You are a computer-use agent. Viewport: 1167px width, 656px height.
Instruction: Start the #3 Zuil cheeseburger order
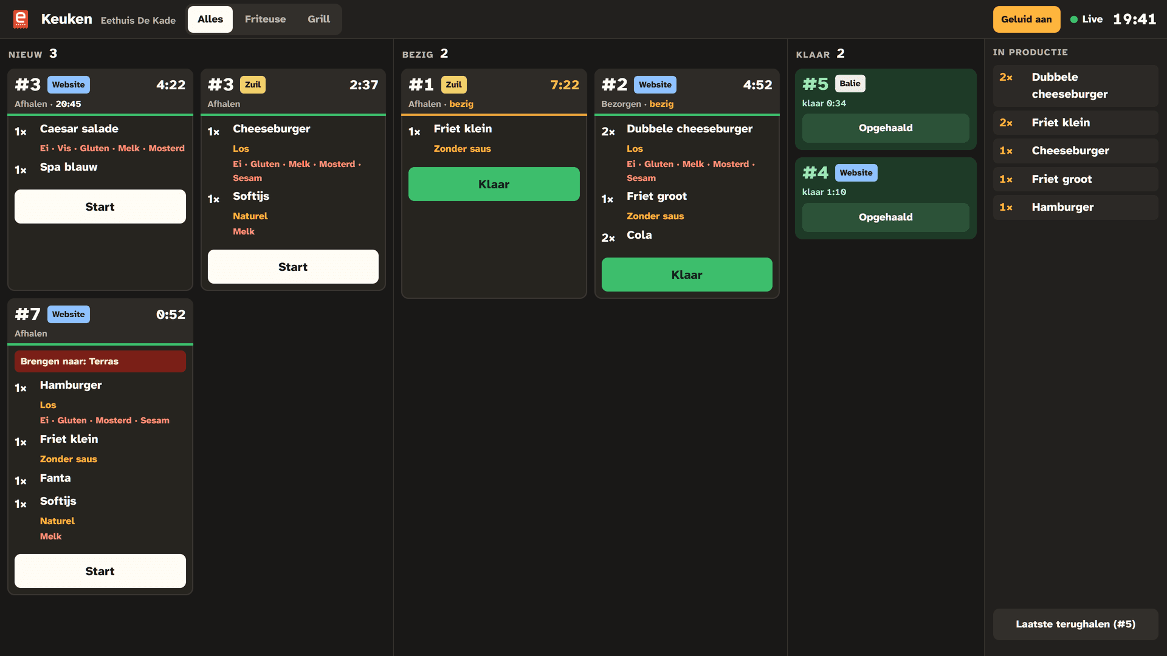(293, 267)
